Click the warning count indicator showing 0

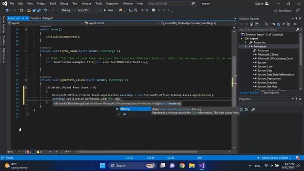click(x=39, y=152)
